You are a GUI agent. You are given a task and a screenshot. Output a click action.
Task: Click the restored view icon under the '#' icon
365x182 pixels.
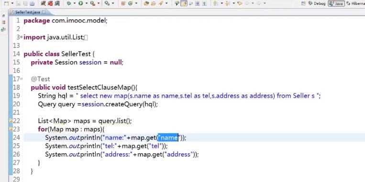click(x=3, y=23)
